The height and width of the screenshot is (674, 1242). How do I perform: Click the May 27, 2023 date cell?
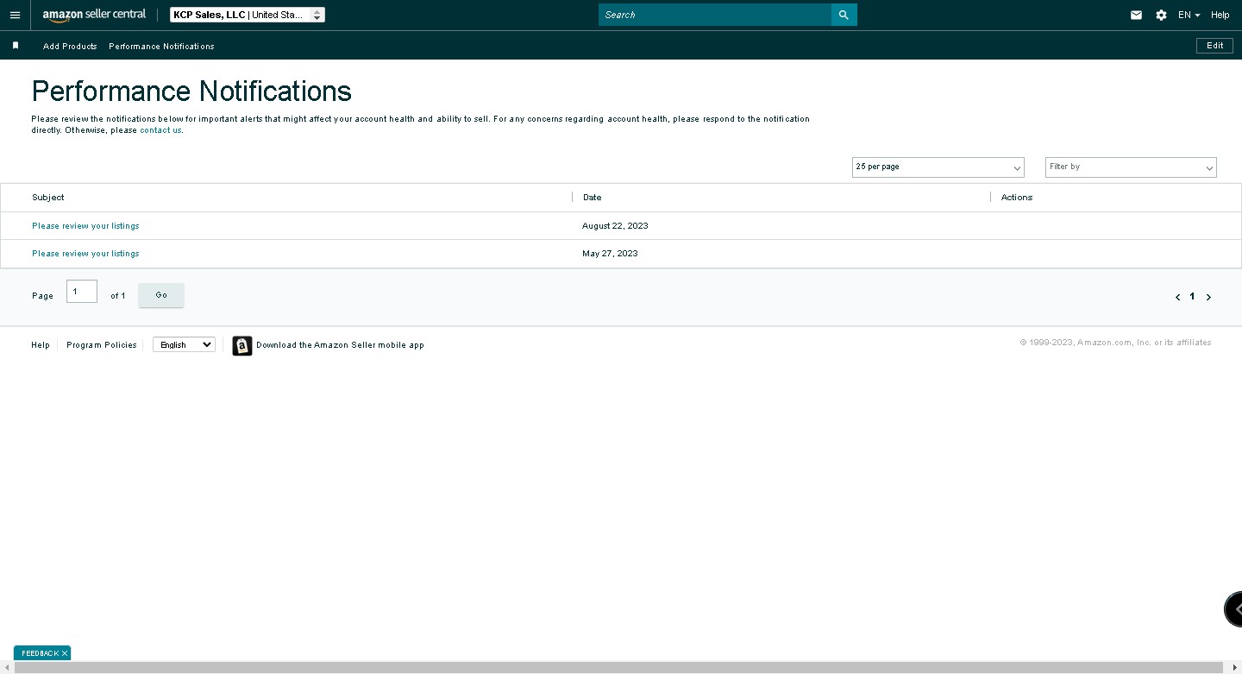(x=610, y=254)
